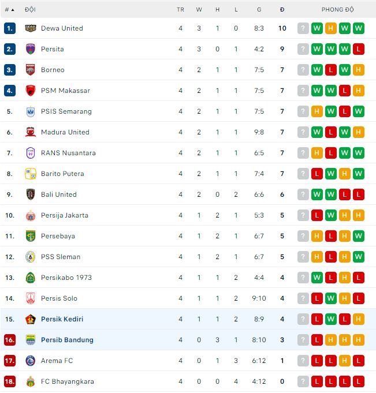Screen dimensions: 376x393
Task: Click the FC Bhayangkara crest icon
Action: pos(31,381)
